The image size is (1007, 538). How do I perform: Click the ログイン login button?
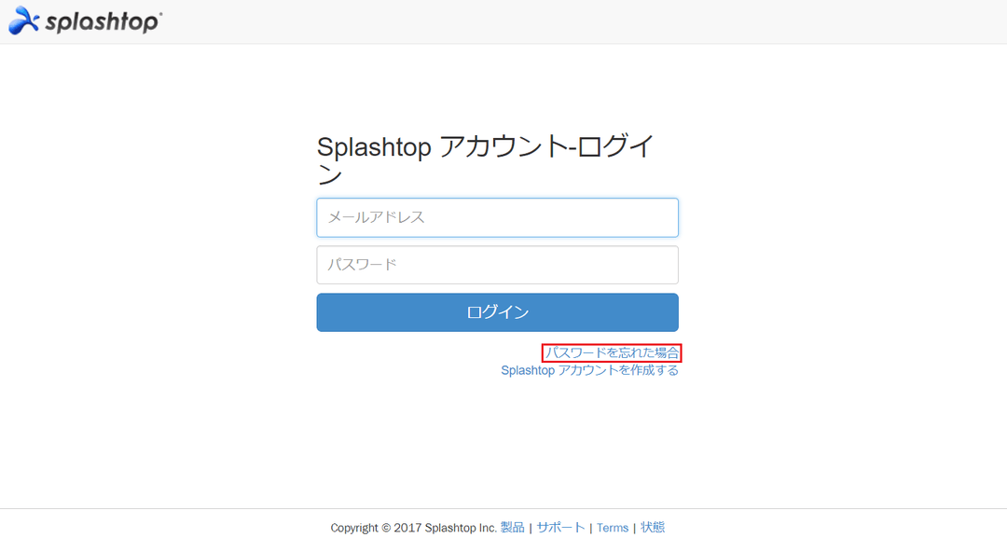497,312
